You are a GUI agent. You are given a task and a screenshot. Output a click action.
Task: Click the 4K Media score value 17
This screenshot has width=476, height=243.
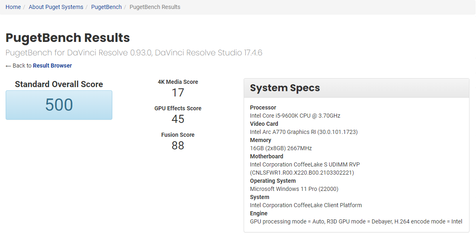(178, 93)
